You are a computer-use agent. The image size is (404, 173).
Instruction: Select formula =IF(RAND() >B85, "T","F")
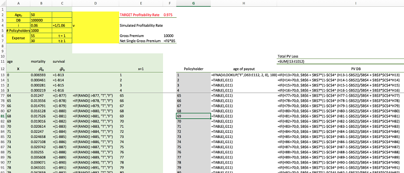95,136
